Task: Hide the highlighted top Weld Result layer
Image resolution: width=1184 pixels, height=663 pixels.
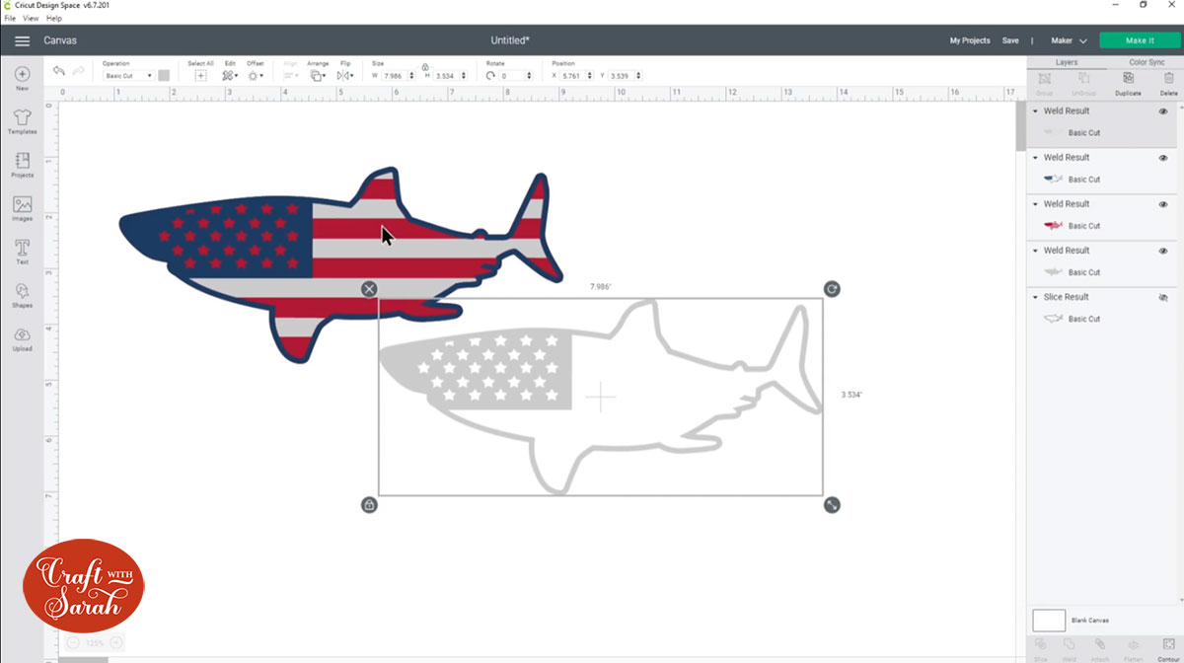Action: [1163, 111]
